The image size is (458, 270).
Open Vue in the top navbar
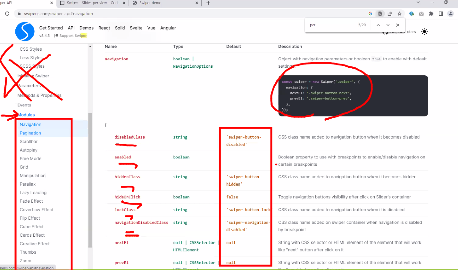point(151,28)
